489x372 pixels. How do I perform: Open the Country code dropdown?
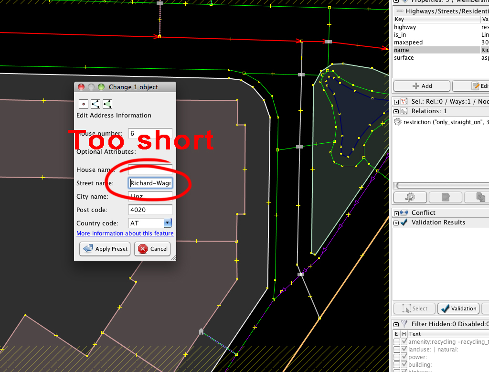click(168, 223)
